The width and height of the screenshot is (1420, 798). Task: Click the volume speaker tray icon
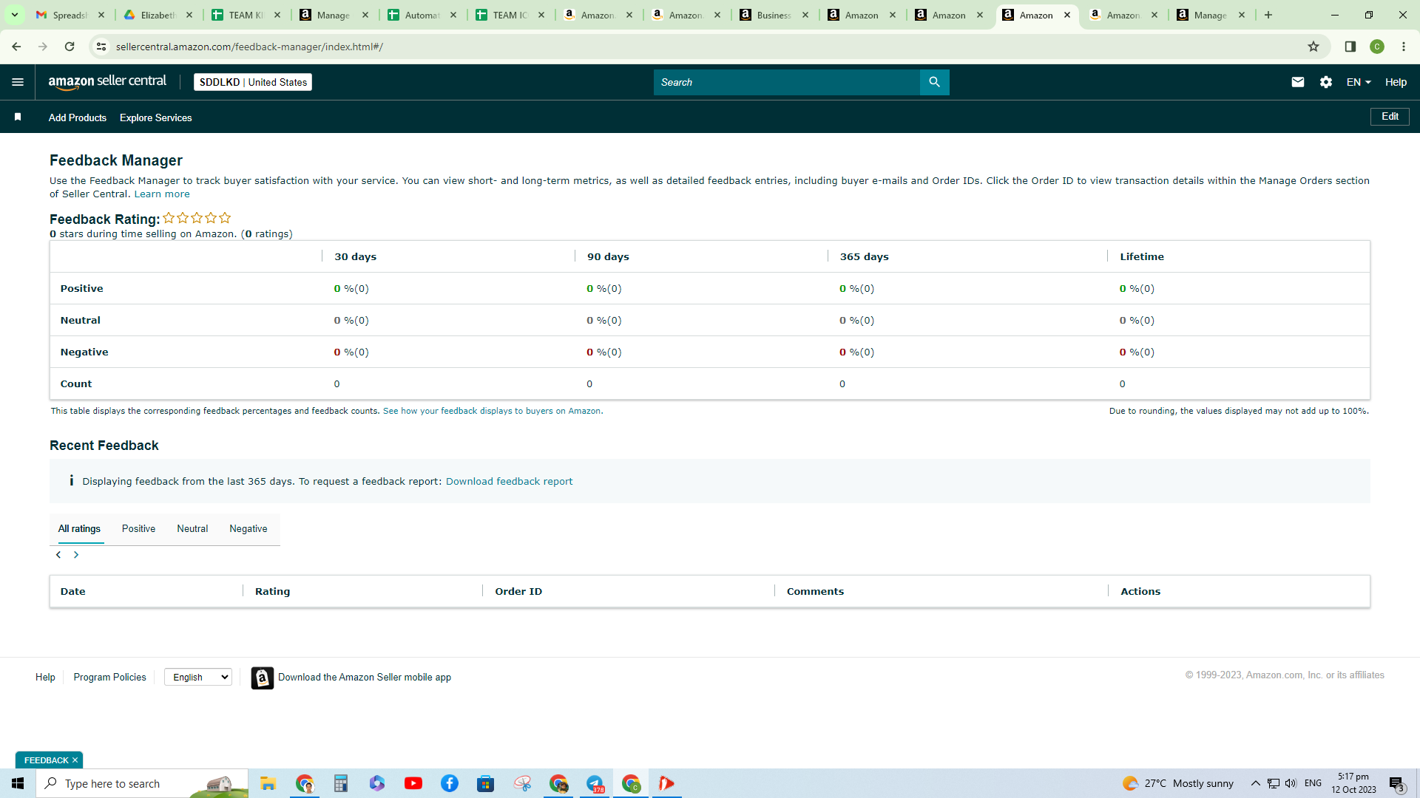coord(1291,783)
